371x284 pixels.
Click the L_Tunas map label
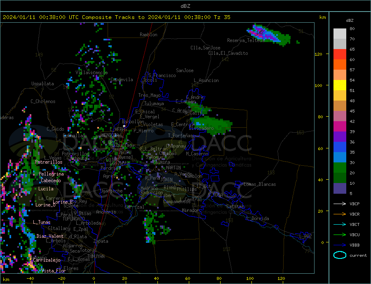pos(42,222)
